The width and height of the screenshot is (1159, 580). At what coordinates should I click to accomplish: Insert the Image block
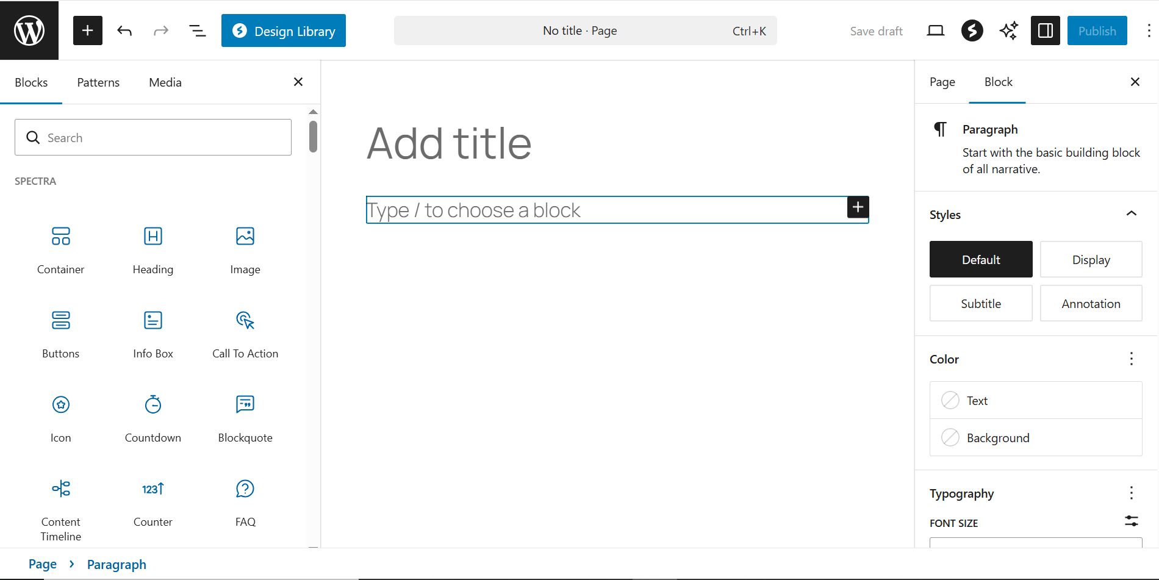pos(245,250)
